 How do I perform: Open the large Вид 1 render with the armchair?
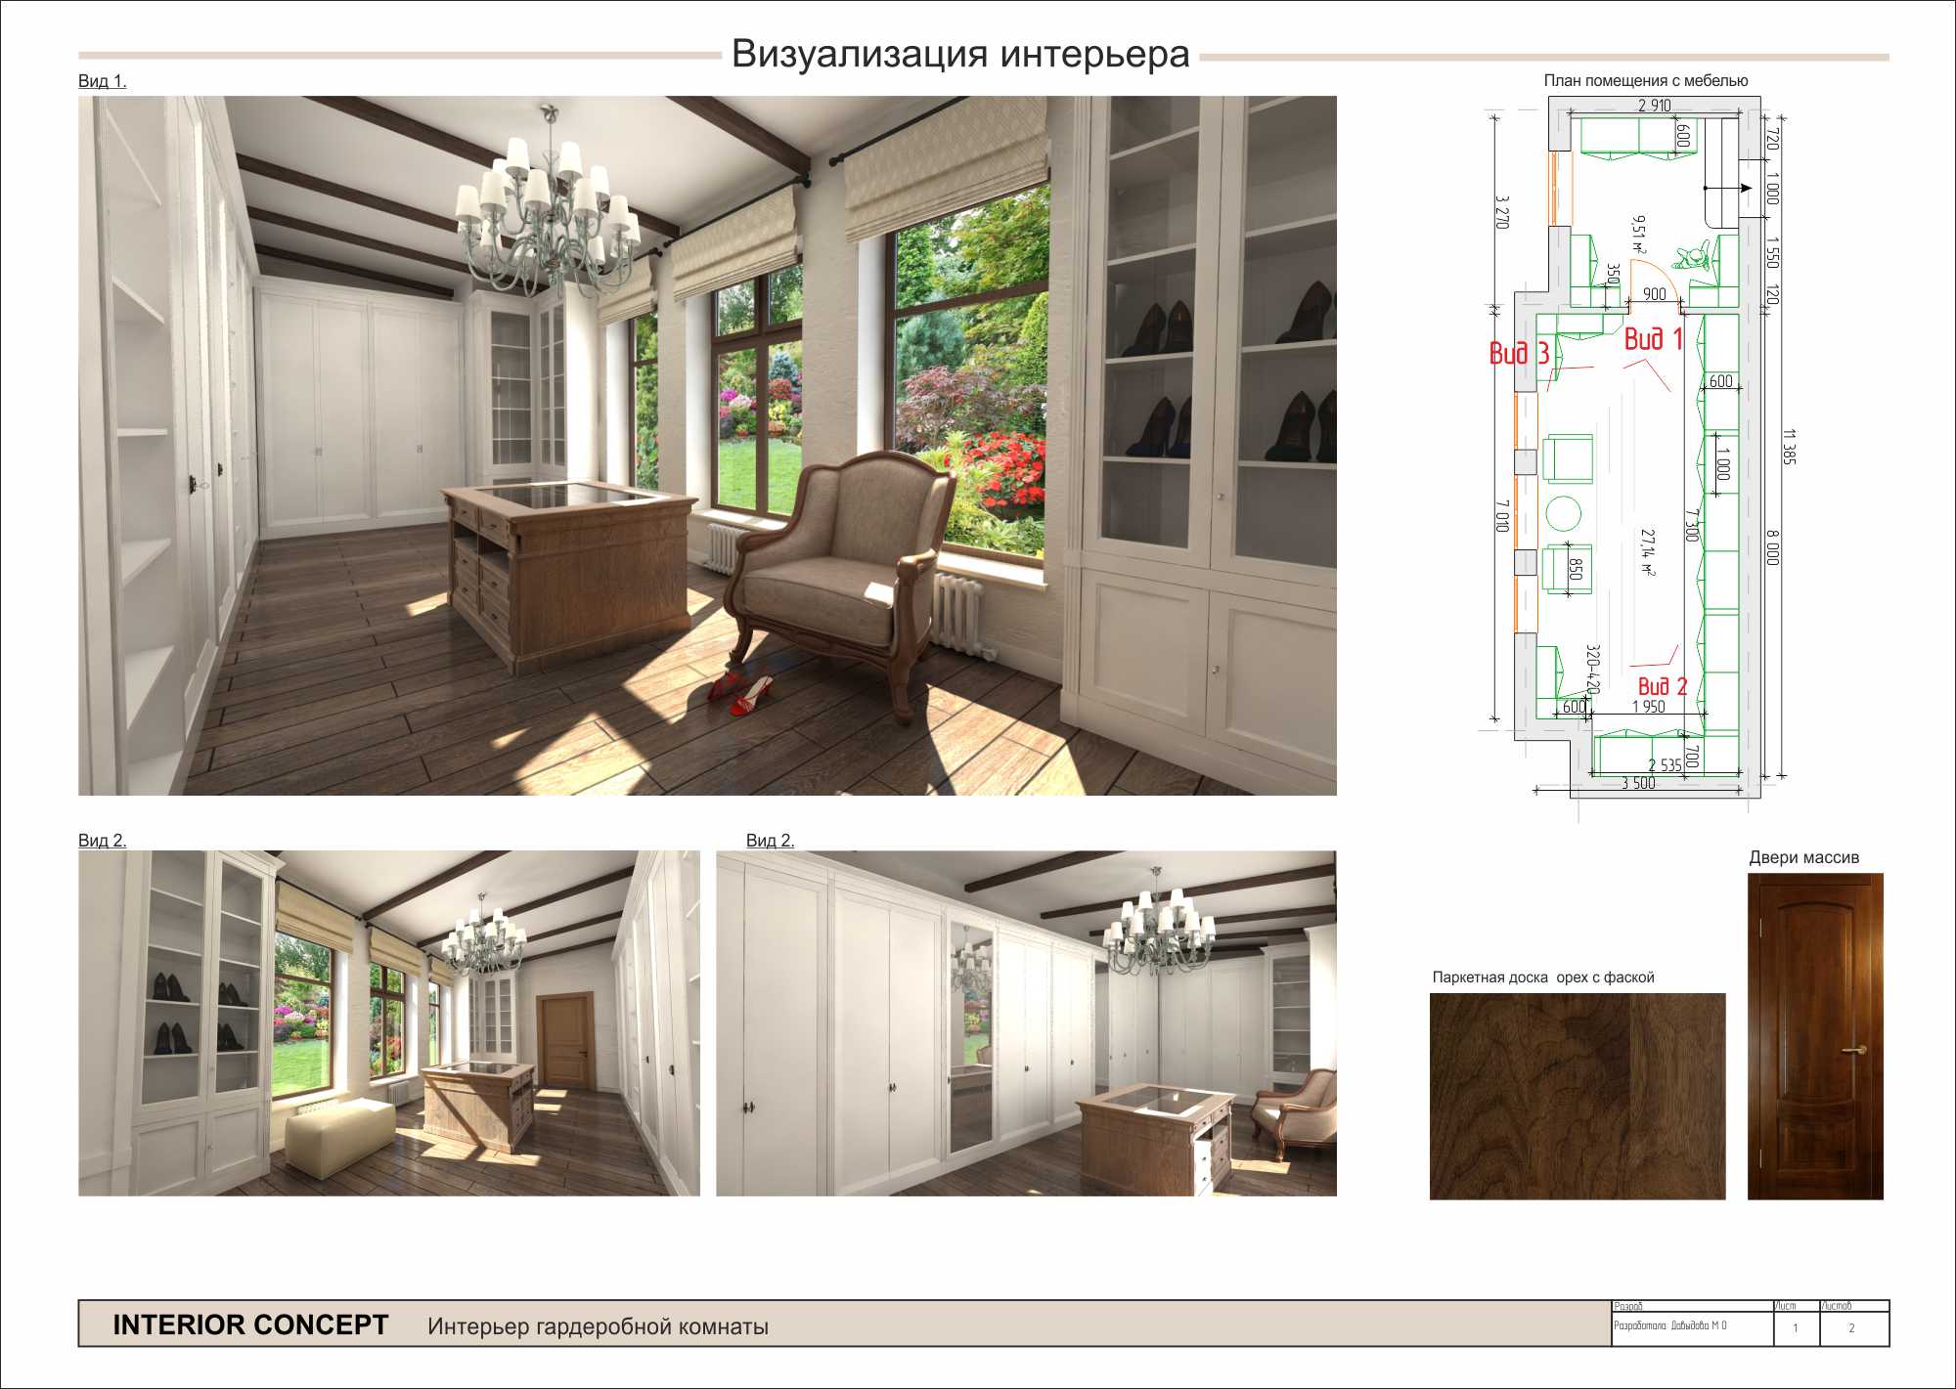(707, 446)
